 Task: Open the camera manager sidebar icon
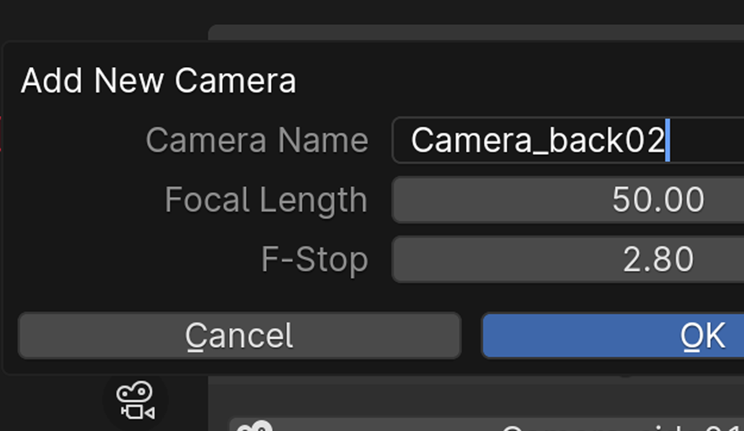135,402
